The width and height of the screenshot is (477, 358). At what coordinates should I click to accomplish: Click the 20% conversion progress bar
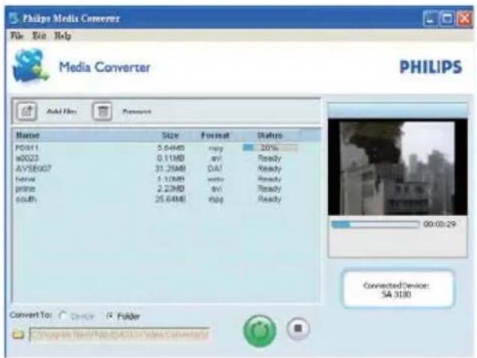point(270,148)
